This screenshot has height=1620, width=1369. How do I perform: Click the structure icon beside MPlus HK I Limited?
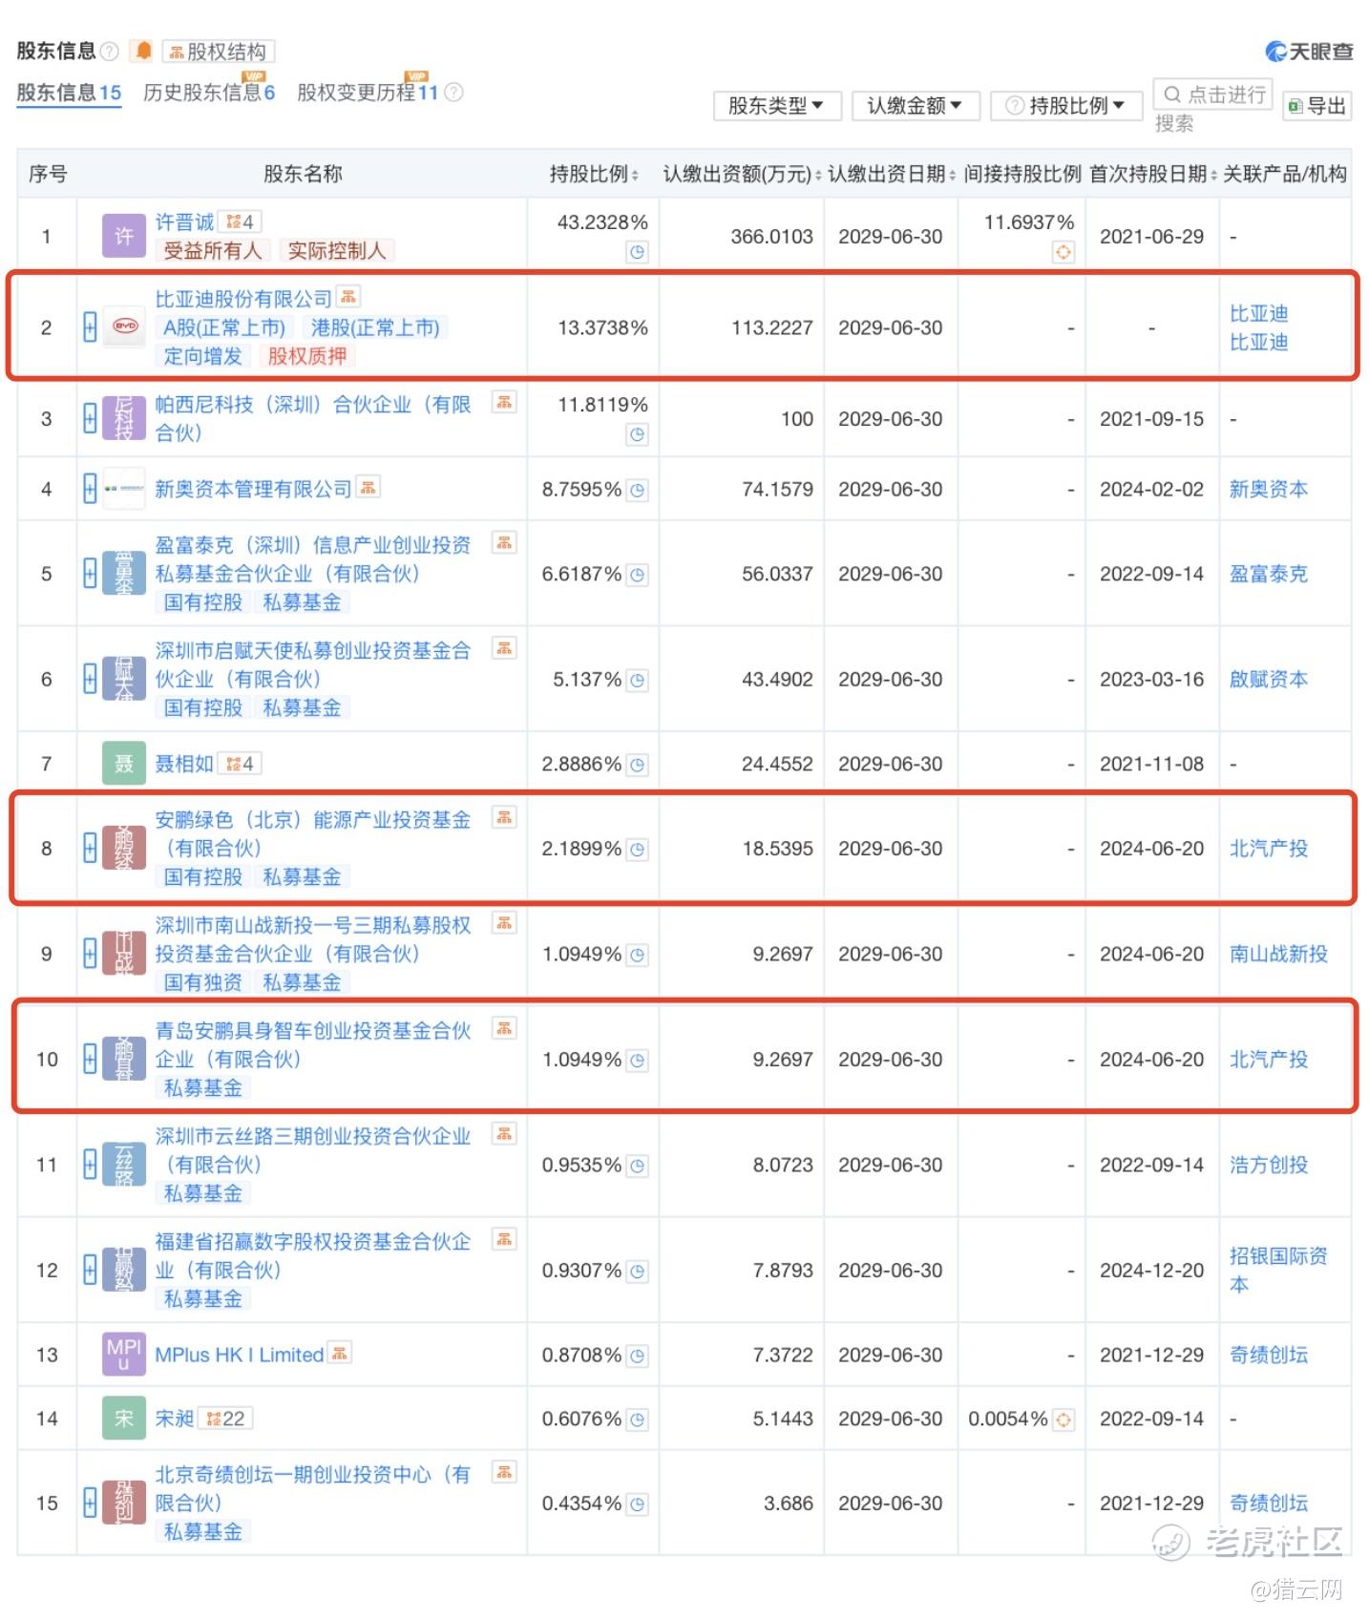tap(340, 1353)
